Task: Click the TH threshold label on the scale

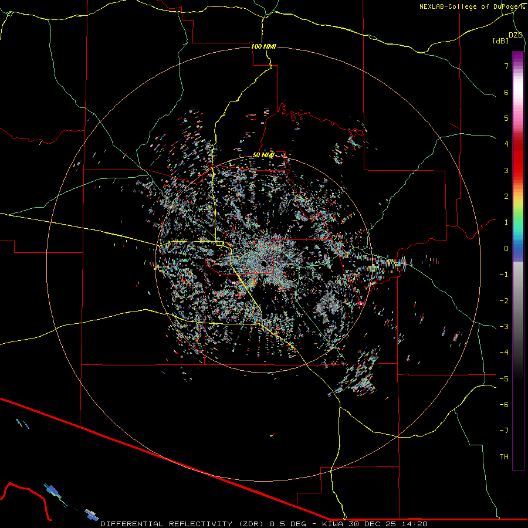Action: pos(504,457)
